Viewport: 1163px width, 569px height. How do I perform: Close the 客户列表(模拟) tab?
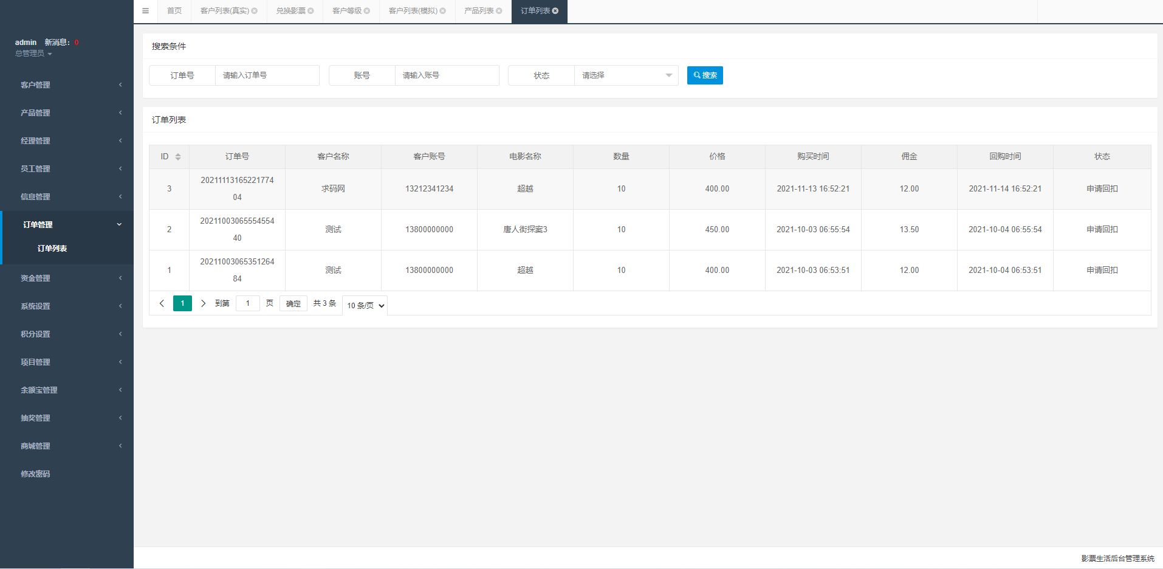coord(443,11)
